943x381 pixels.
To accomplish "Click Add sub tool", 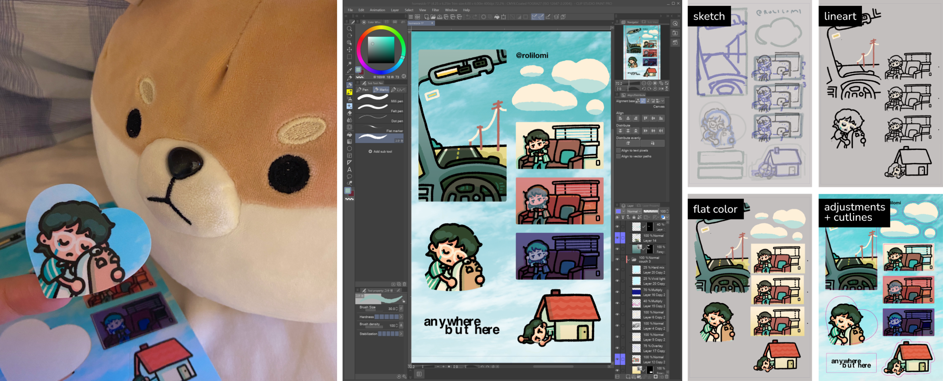I will (381, 151).
